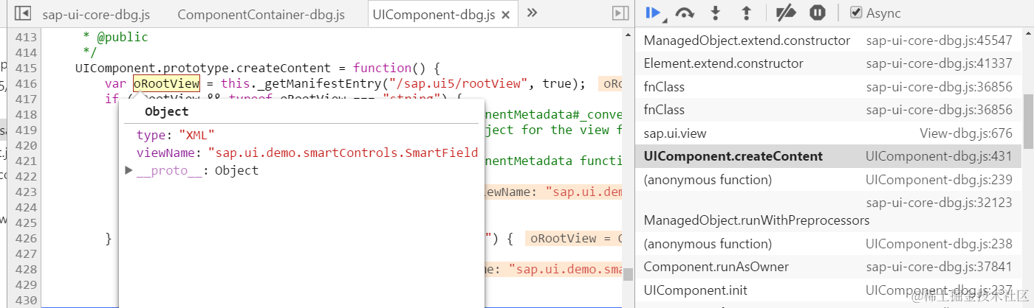Open link sap-ui-core-dbg.js:32123
This screenshot has height=308, width=1034.
(x=939, y=202)
